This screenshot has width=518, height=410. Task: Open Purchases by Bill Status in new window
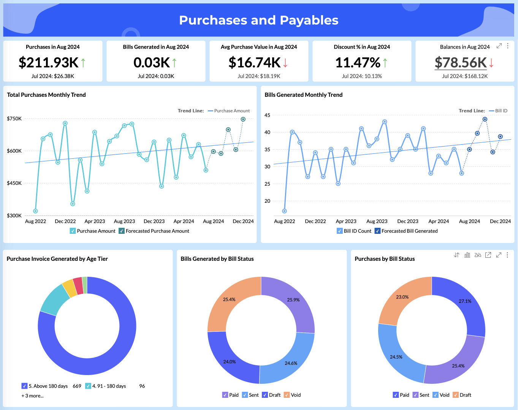[488, 255]
